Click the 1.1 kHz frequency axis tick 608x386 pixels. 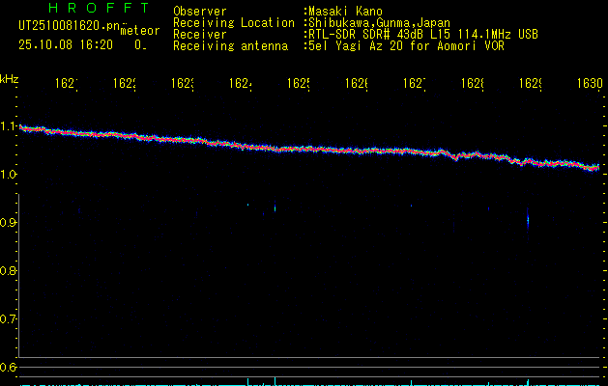point(9,126)
